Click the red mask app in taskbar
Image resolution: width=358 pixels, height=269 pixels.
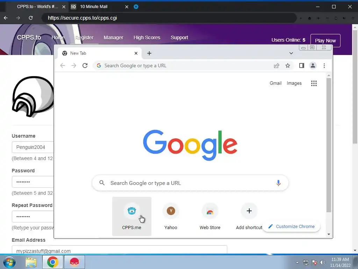74,262
